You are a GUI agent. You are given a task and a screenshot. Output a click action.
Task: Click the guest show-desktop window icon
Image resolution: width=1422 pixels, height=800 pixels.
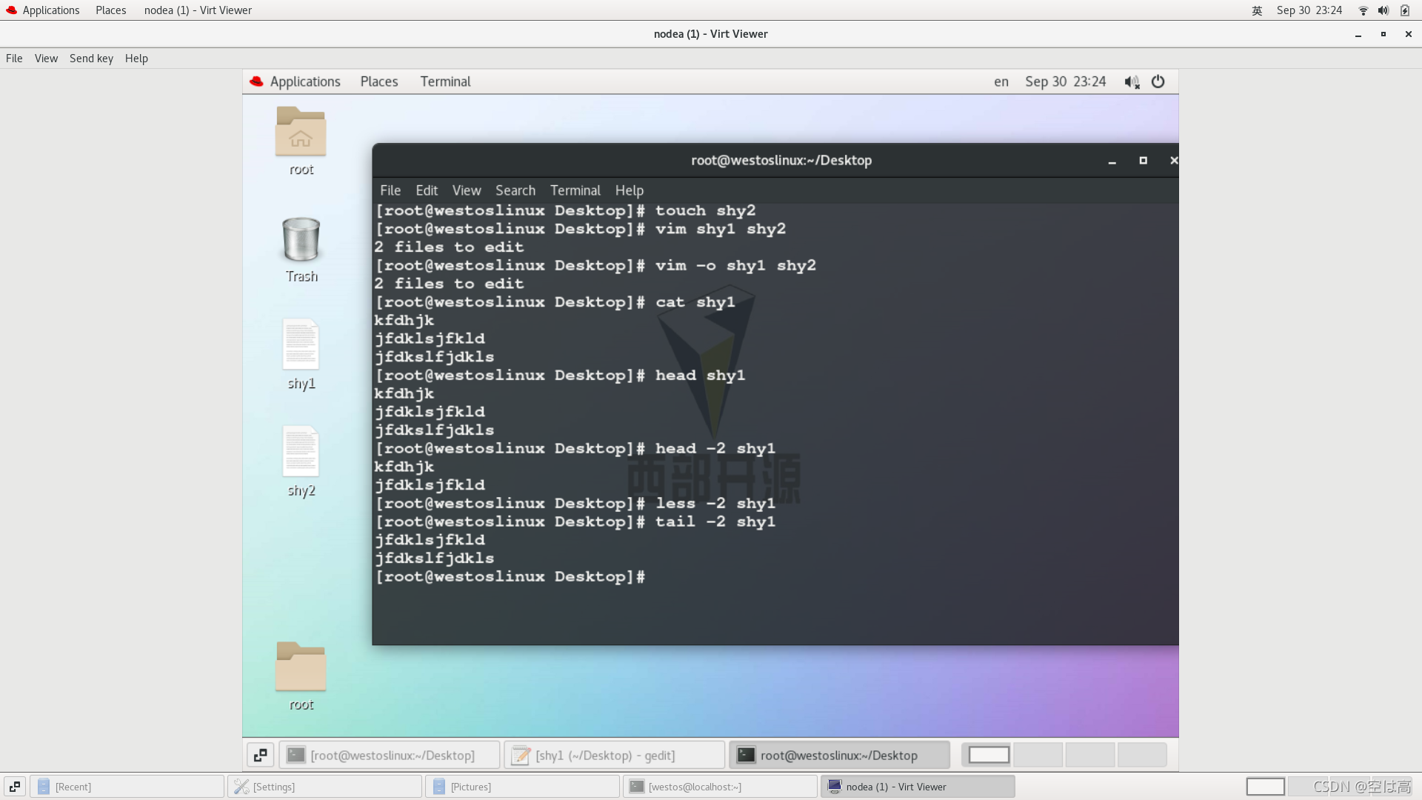(261, 755)
